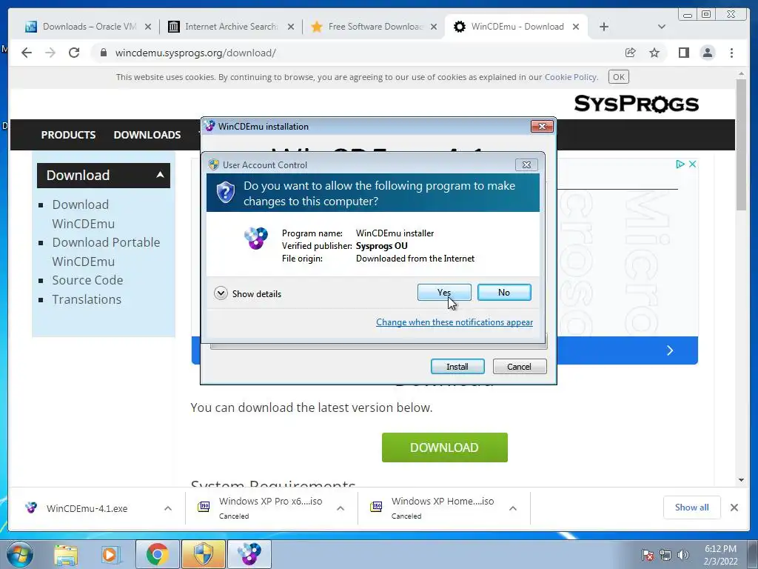Open Source Code sidebar link
This screenshot has height=569, width=758.
tap(87, 280)
